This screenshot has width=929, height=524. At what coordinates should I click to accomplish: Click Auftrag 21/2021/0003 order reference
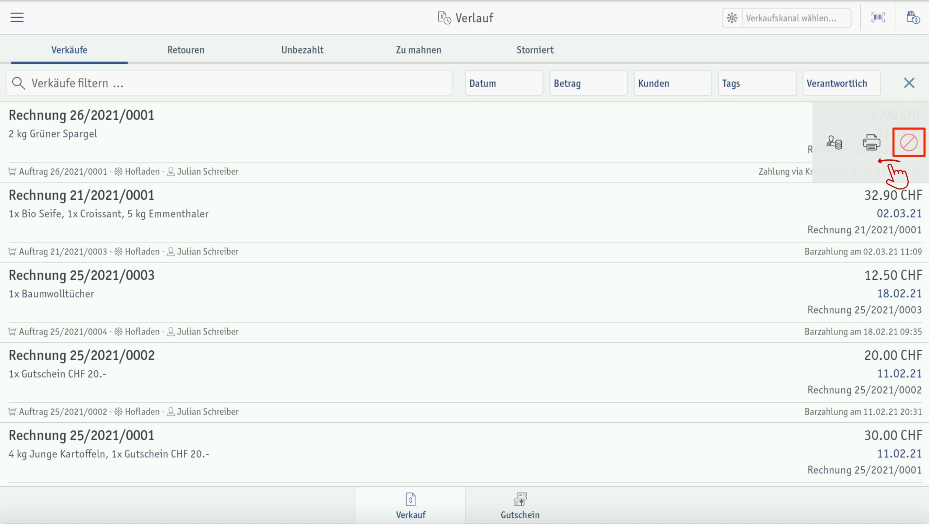(x=63, y=251)
